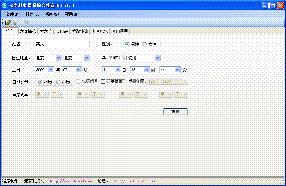Switch to the 金口诀 tab
The height and width of the screenshot is (186, 286).
tap(62, 31)
